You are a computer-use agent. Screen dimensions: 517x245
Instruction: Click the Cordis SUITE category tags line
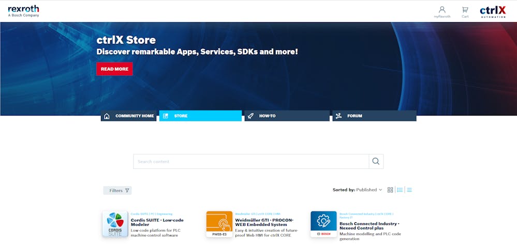(x=151, y=214)
